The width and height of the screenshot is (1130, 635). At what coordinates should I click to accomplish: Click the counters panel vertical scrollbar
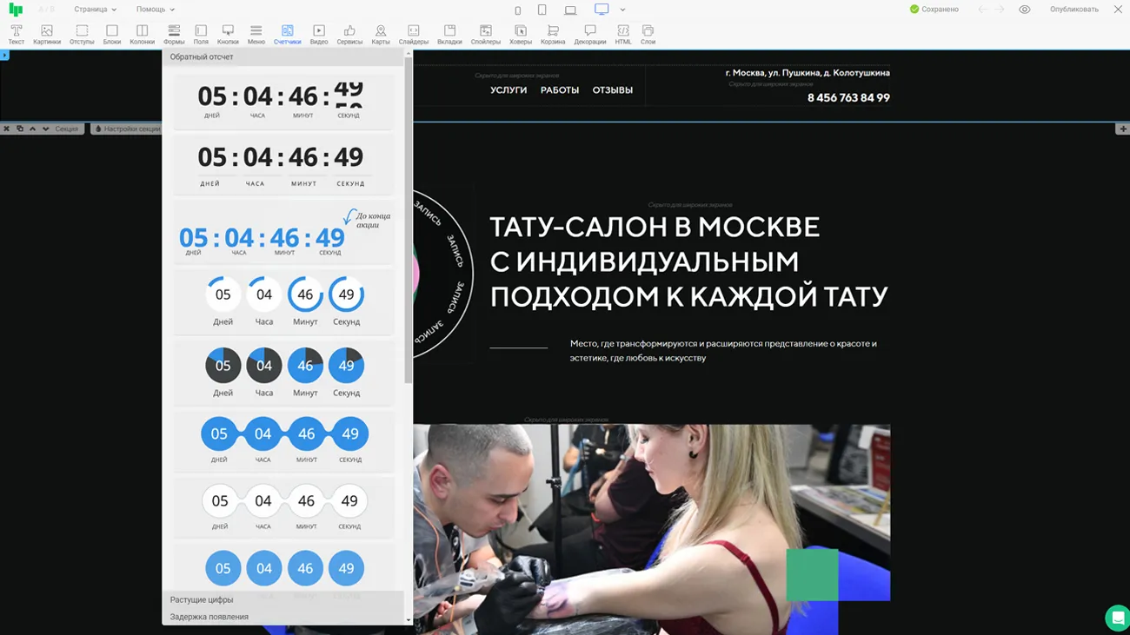(408, 217)
